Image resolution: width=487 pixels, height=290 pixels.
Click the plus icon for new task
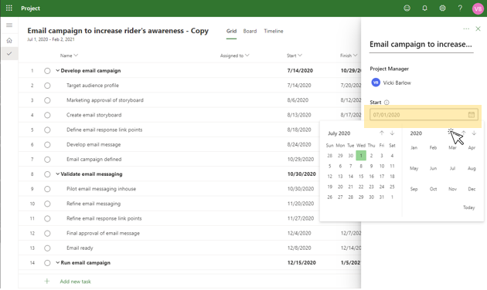tap(47, 282)
